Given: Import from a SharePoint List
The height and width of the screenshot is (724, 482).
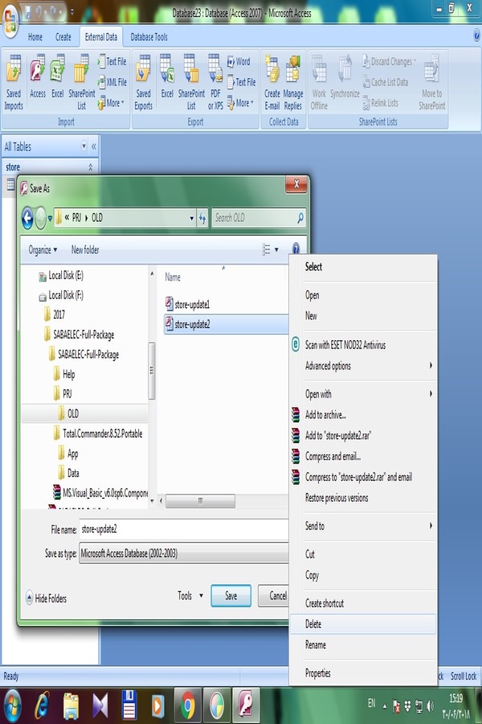Looking at the screenshot, I should click(82, 83).
